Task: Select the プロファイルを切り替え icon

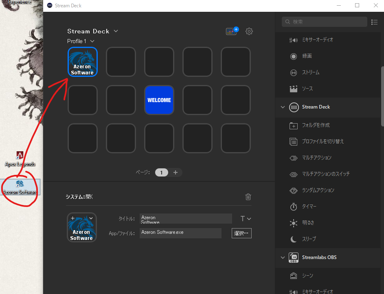Action: click(x=293, y=142)
